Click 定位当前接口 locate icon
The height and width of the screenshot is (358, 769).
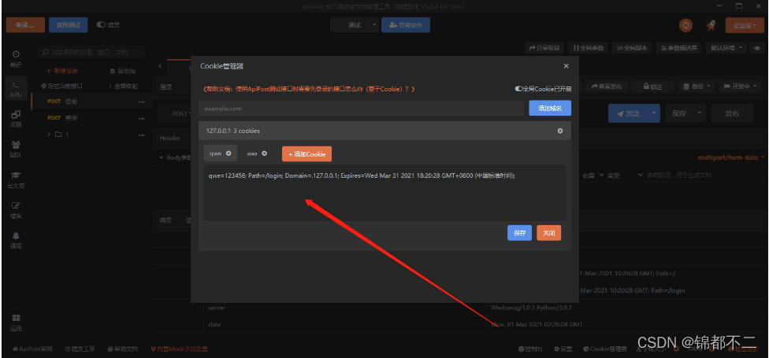[x=61, y=86]
